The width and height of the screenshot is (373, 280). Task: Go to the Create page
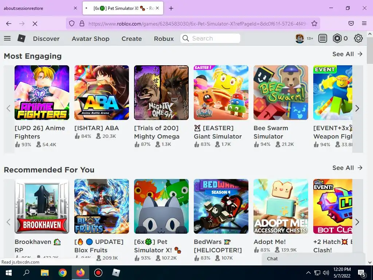pos(131,39)
